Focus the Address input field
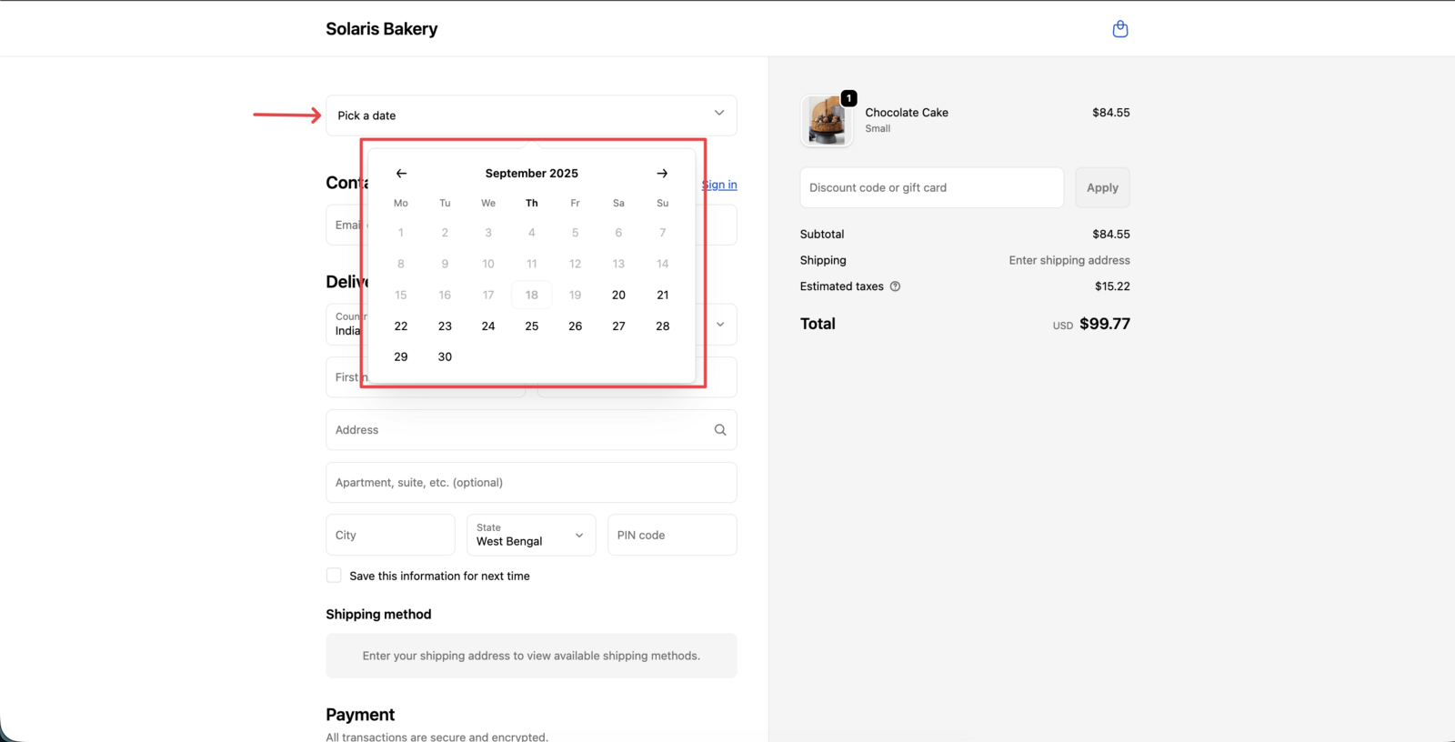This screenshot has height=742, width=1455. 531,430
